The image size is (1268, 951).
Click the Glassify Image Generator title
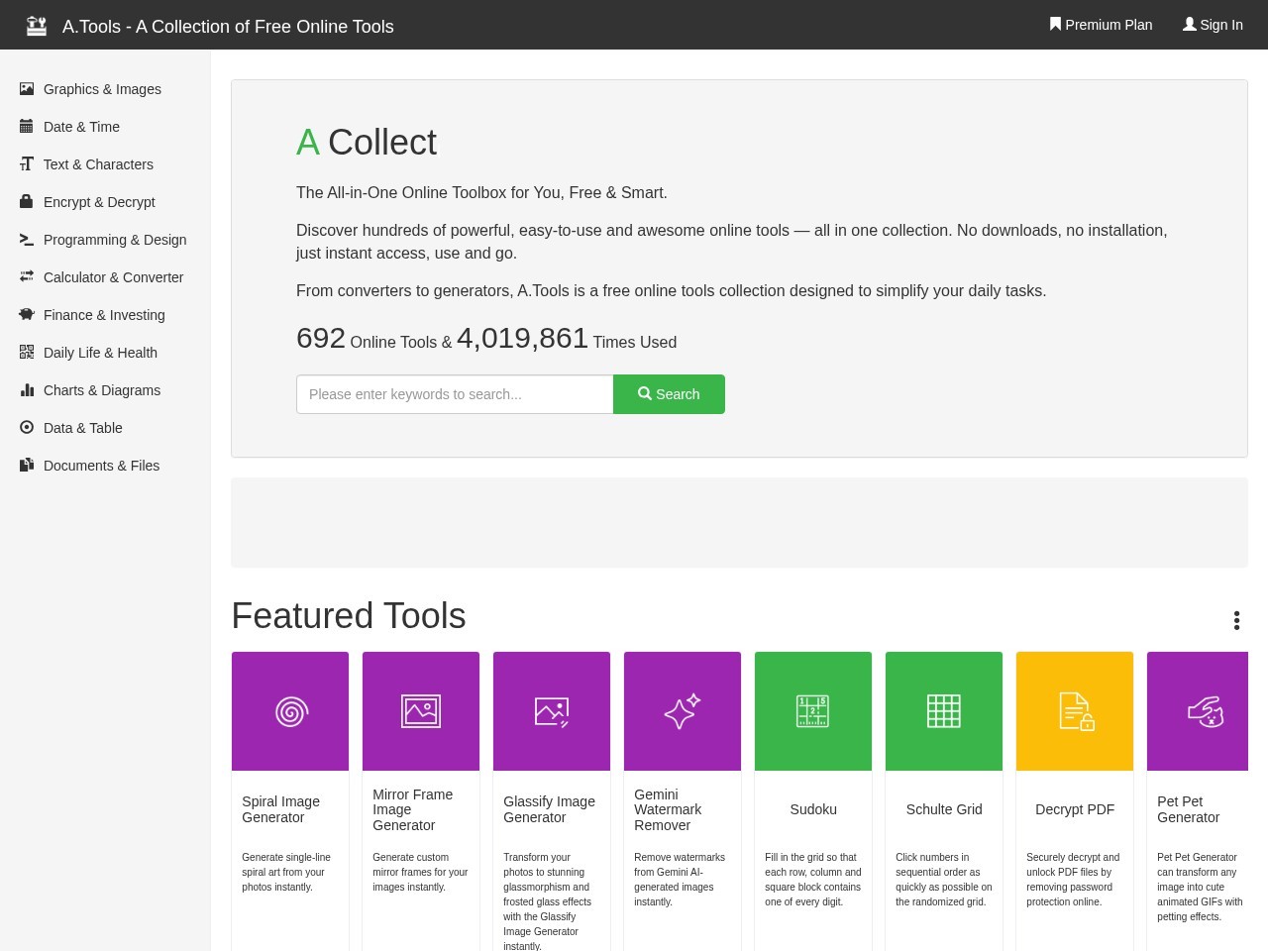549,809
